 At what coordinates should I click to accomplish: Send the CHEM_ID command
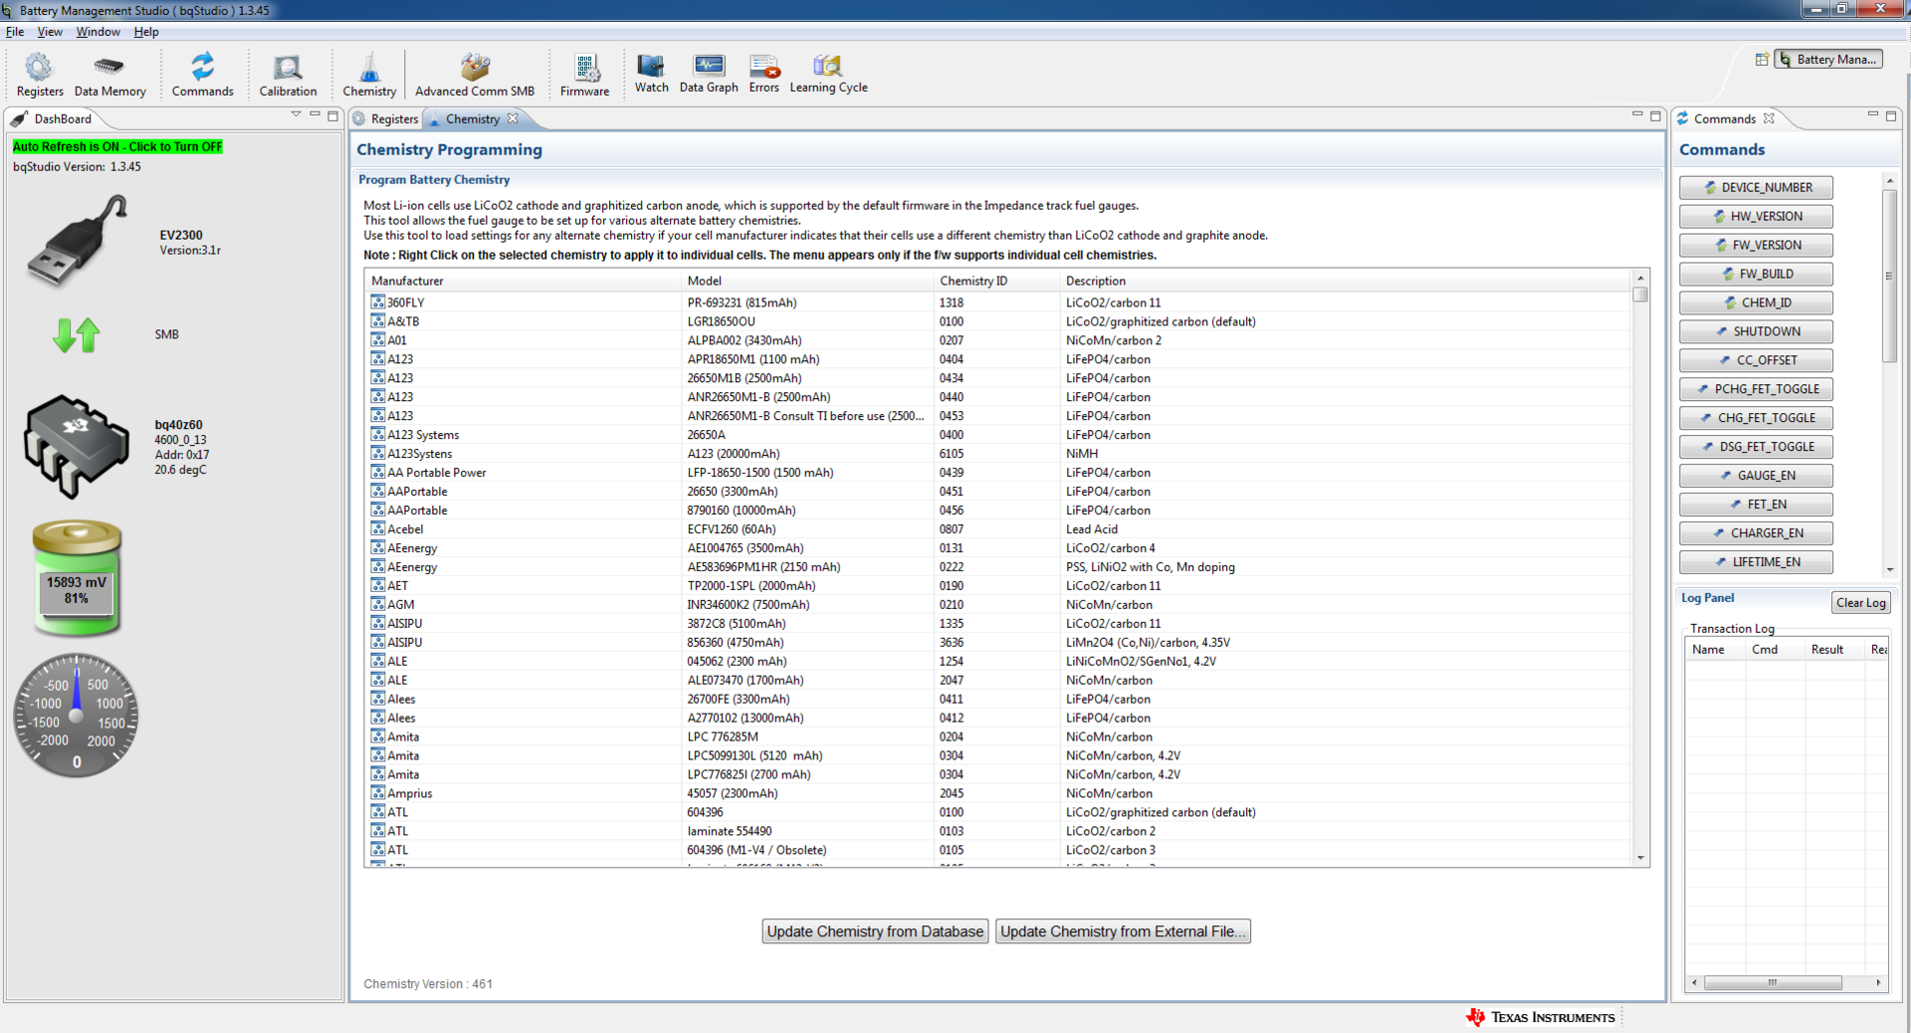(1756, 303)
